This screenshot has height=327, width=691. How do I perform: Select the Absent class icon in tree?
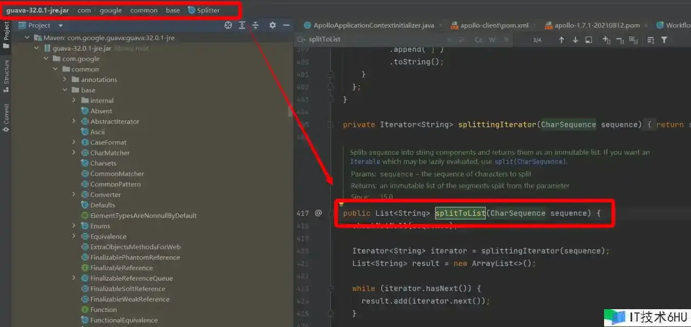coord(85,111)
